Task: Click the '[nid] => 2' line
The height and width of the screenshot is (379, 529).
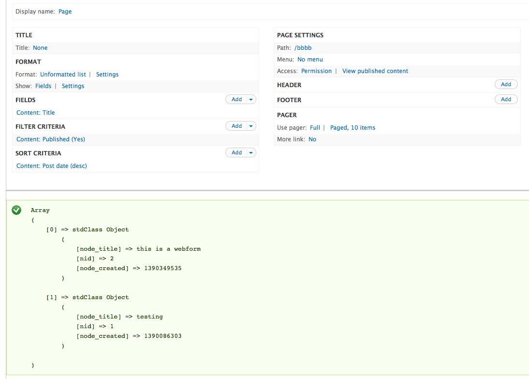Action: point(95,259)
